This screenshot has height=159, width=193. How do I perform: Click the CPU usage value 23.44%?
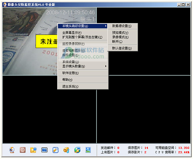pos(184,152)
